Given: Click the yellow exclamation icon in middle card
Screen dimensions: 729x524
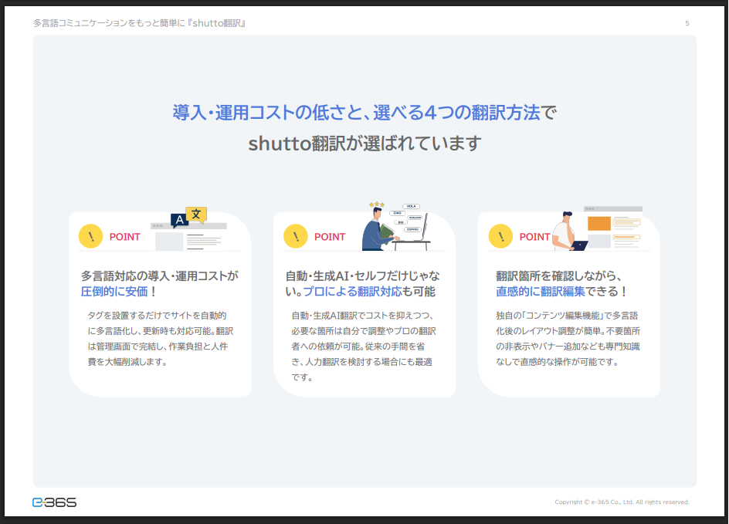Looking at the screenshot, I should 296,236.
